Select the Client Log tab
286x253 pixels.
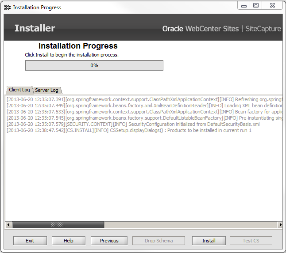pos(19,90)
